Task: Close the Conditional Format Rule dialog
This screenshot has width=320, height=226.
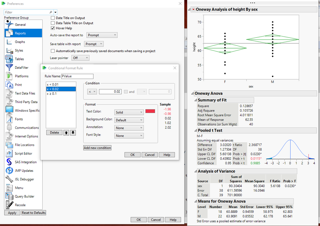Action: 175,68
